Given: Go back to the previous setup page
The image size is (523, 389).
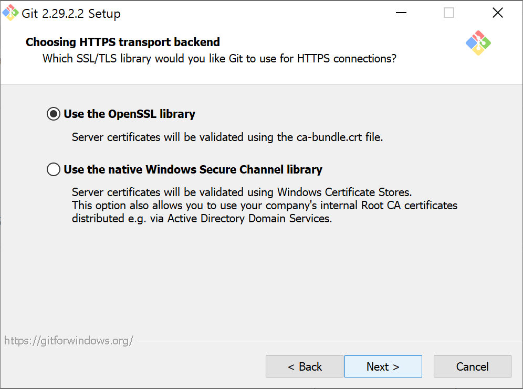Looking at the screenshot, I should 305,366.
